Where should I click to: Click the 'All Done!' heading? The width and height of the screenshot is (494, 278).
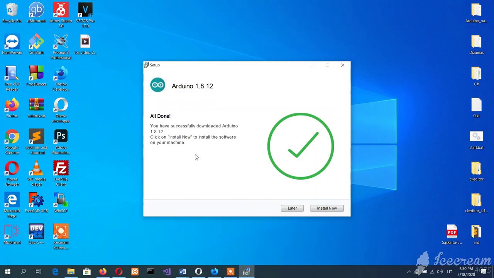[x=160, y=116]
